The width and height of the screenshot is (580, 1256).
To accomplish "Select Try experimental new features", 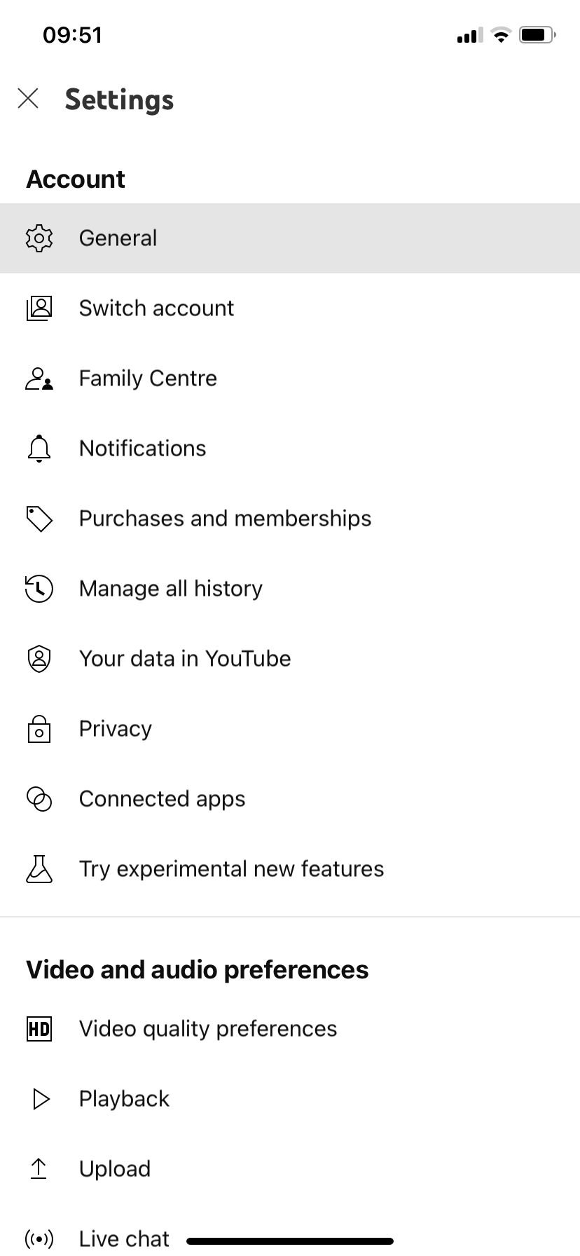I will coord(231,869).
